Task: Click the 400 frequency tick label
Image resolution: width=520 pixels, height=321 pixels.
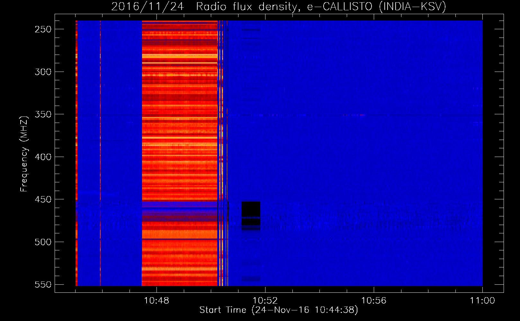Action: click(43, 157)
